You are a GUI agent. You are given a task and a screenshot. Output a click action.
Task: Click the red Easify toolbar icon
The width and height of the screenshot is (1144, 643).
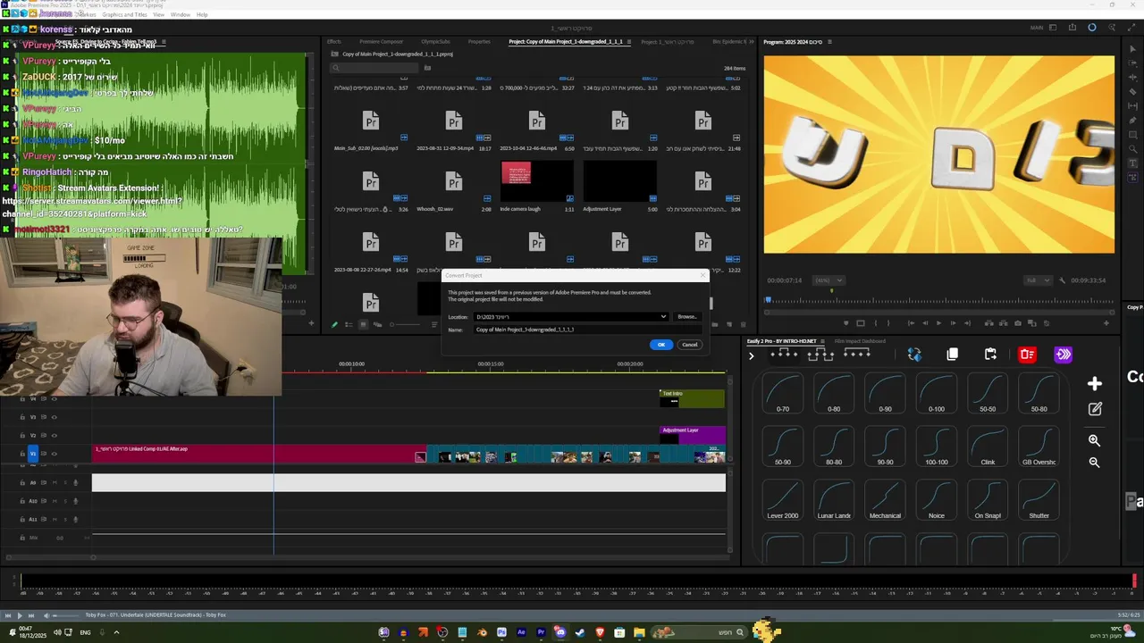(1027, 355)
